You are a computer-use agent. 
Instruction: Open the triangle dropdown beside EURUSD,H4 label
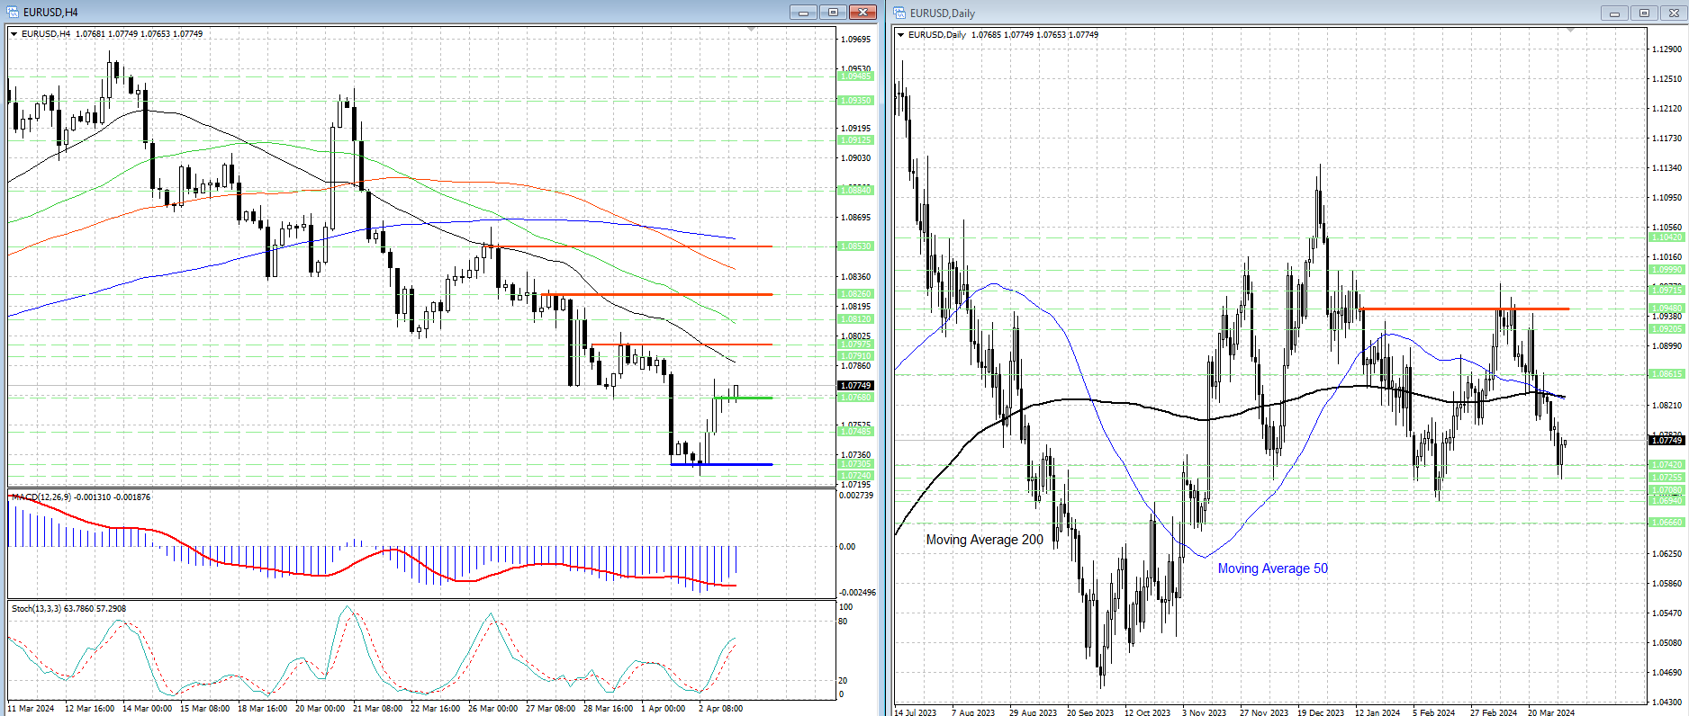[14, 34]
